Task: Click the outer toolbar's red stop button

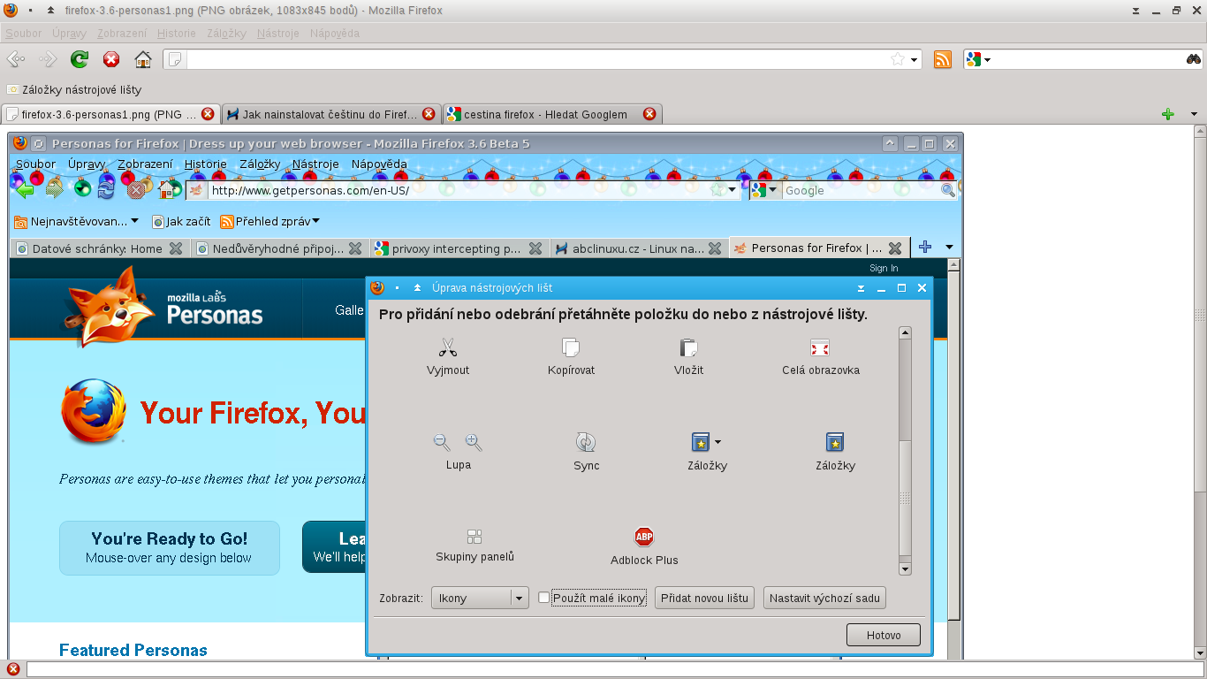Action: pos(111,59)
